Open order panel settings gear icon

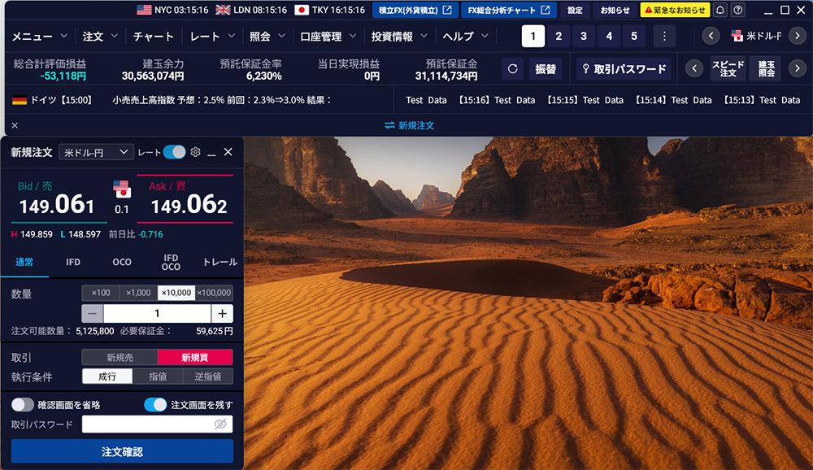coord(195,152)
